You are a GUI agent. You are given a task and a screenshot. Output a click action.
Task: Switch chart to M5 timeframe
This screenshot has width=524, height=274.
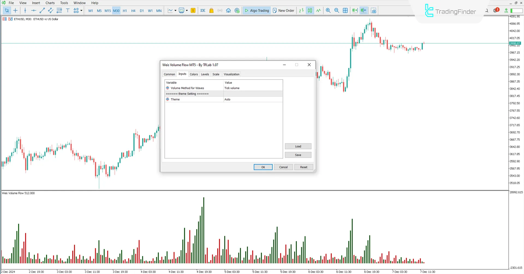pyautogui.click(x=99, y=11)
